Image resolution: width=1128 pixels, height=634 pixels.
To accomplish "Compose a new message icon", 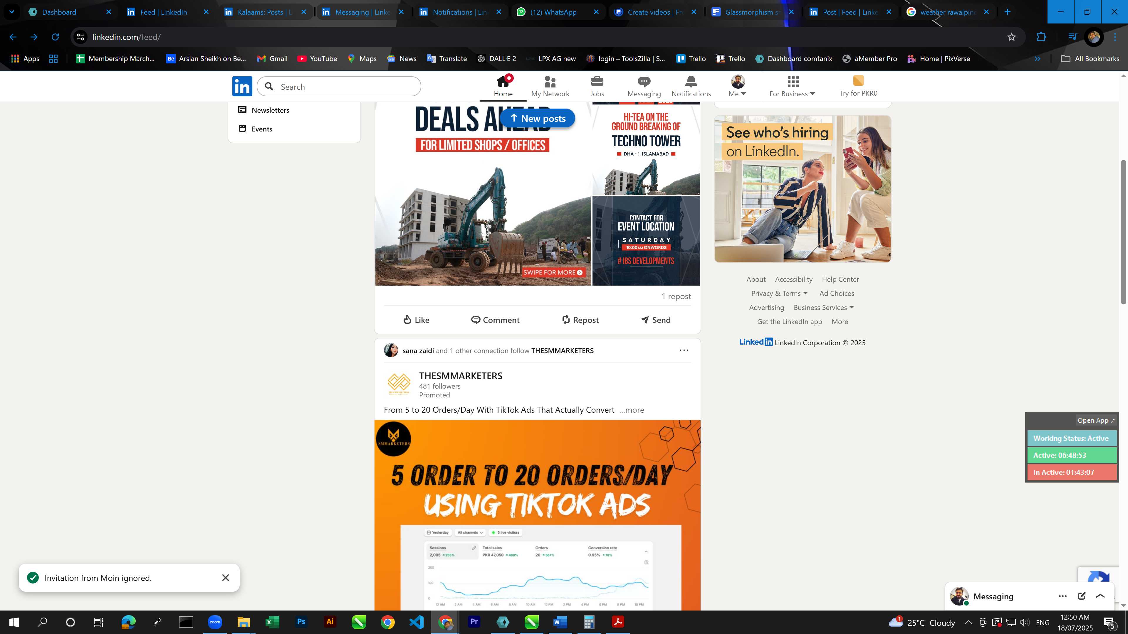I will (1081, 596).
